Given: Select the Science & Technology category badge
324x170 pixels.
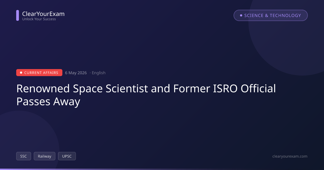Looking at the screenshot, I should click(x=271, y=15).
